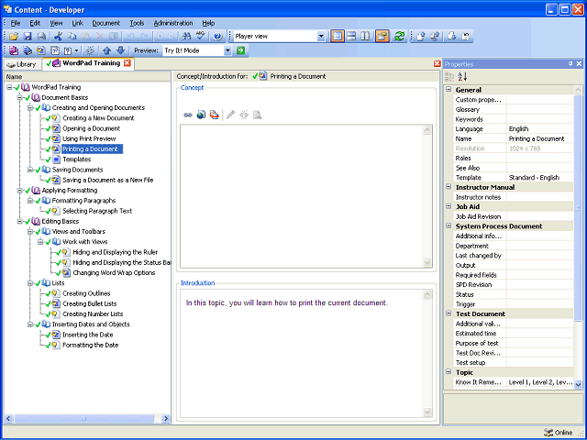Click the last toolbar icon on first row

(x=466, y=37)
